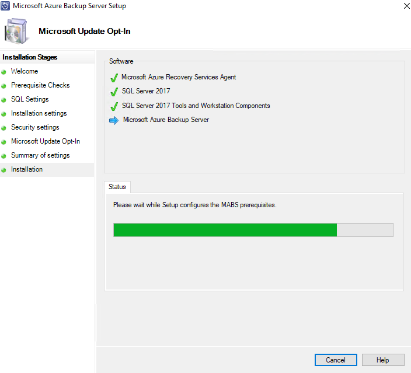Click green dot beside SQL Settings
The image size is (411, 373).
pos(4,100)
